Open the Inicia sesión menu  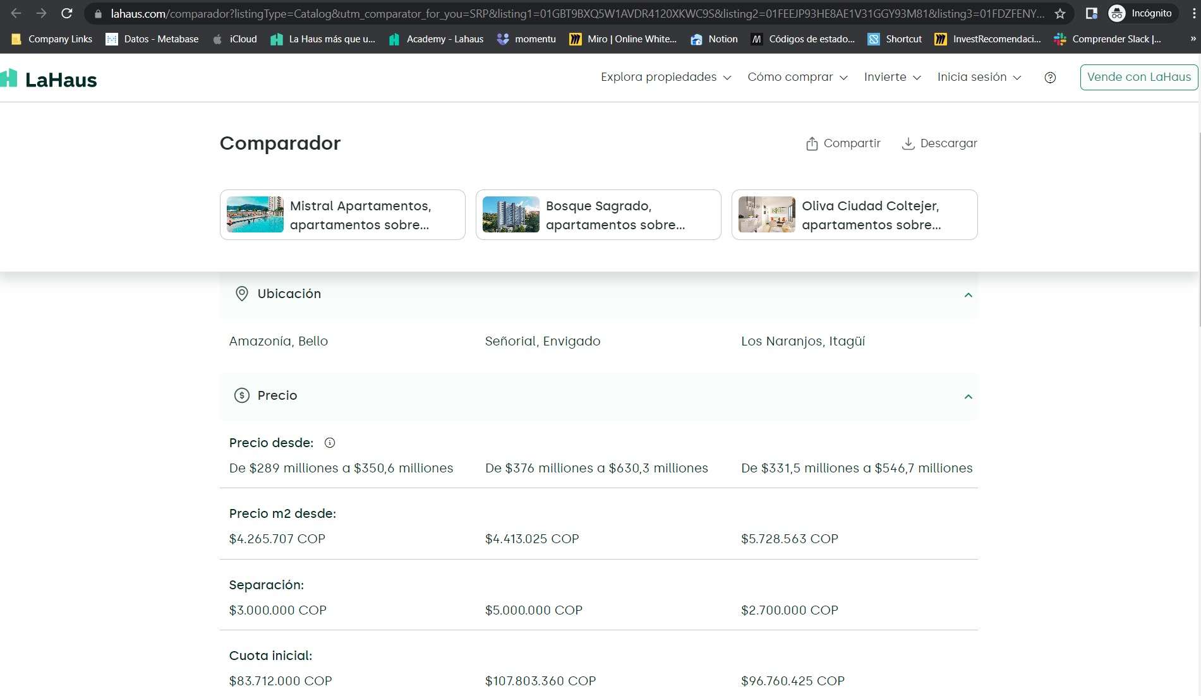pos(979,77)
